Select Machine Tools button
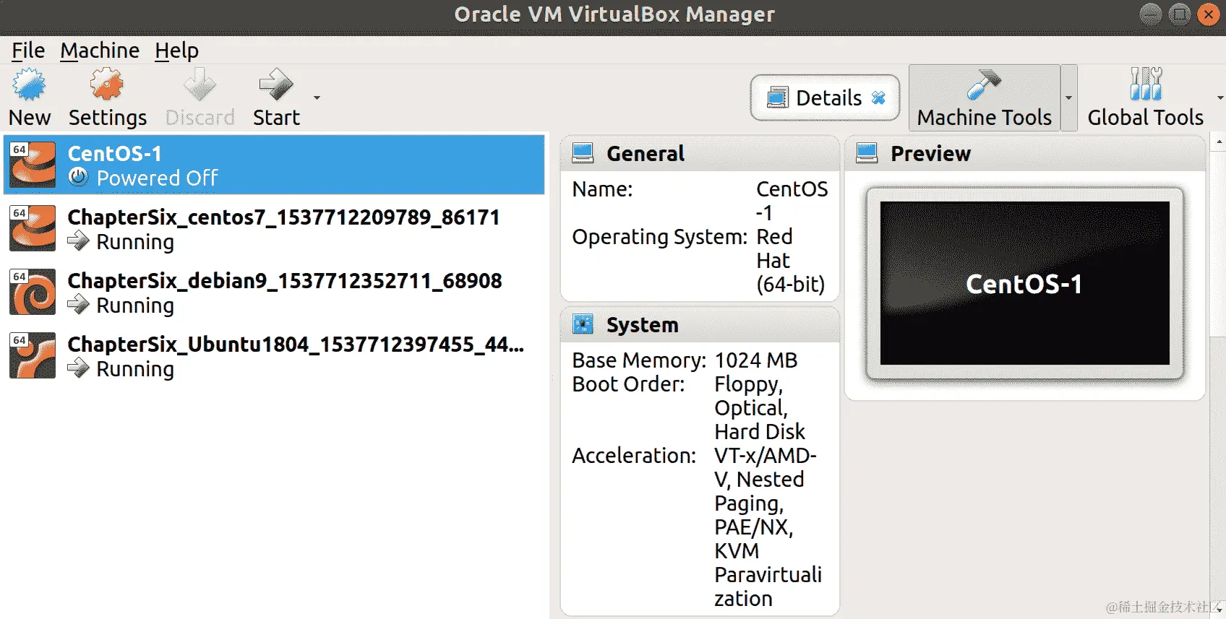The height and width of the screenshot is (619, 1226). point(984,98)
